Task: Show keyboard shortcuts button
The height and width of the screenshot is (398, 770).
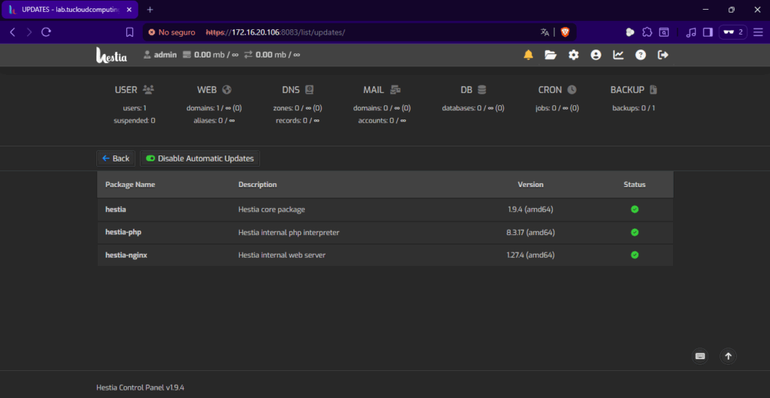Action: click(x=700, y=357)
